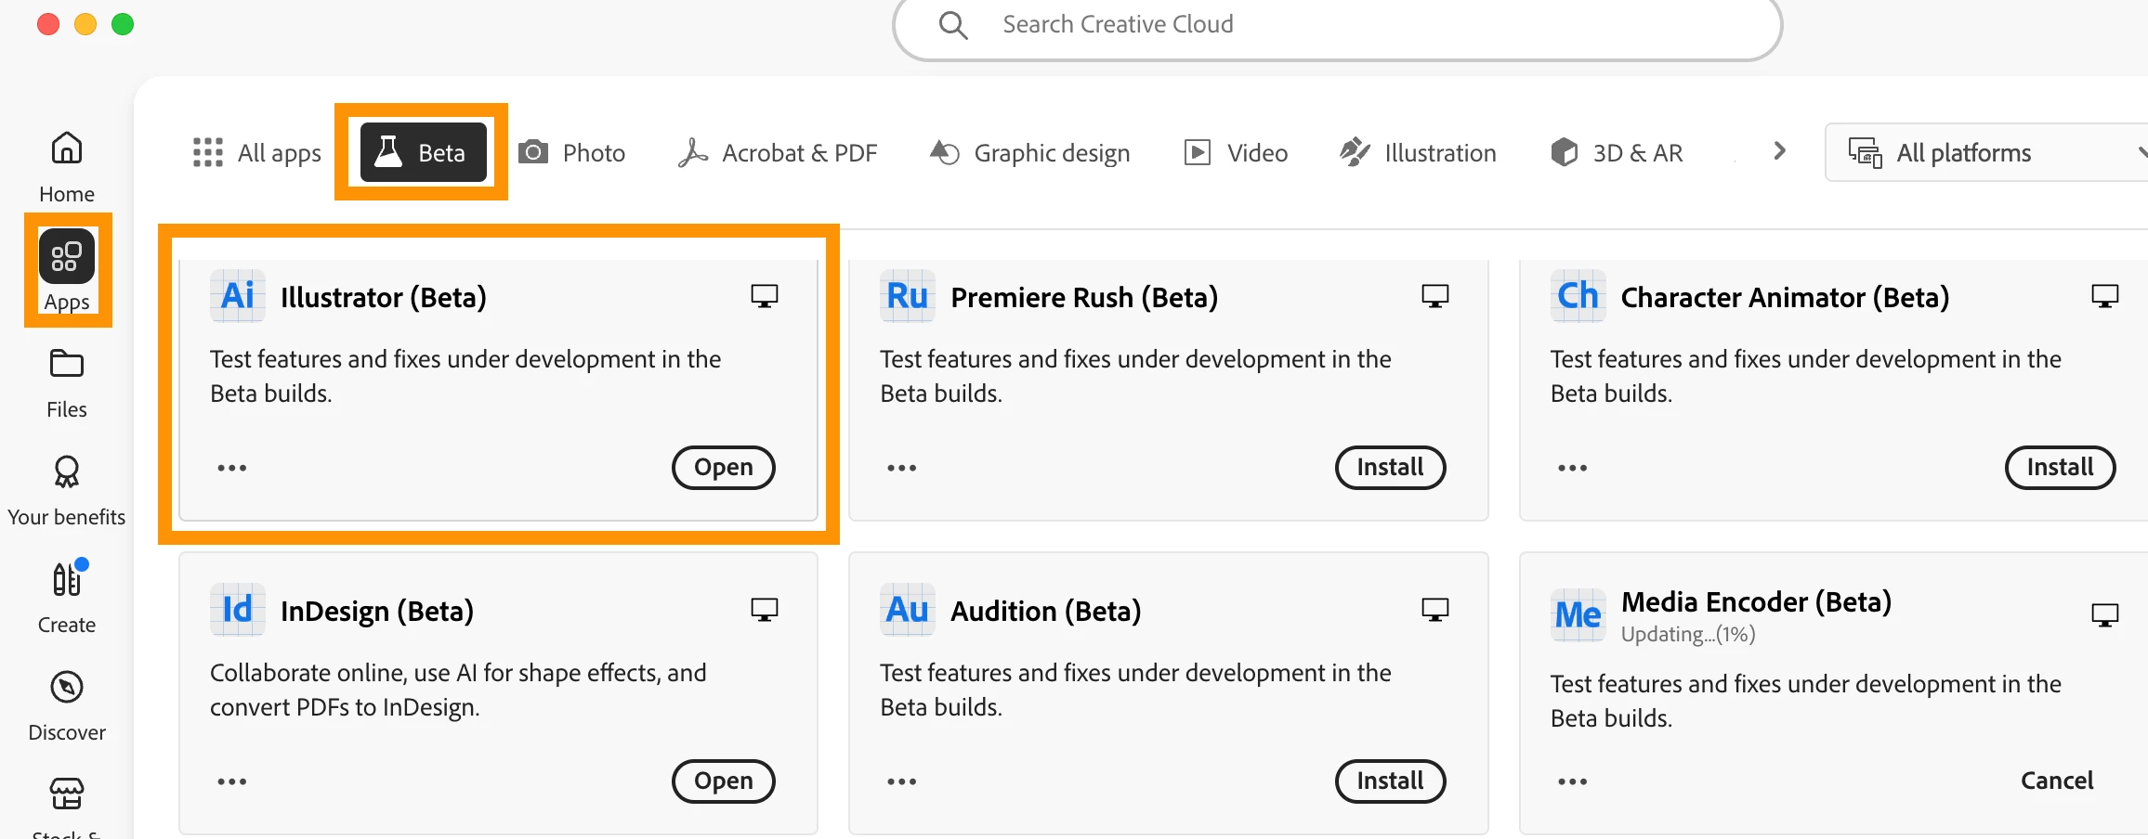
Task: Install Premiere Rush (Beta)
Action: tap(1390, 468)
